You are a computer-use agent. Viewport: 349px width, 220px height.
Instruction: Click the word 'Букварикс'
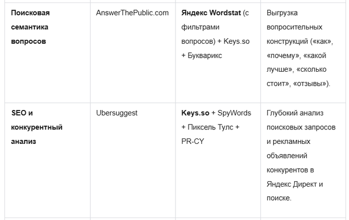205,56
